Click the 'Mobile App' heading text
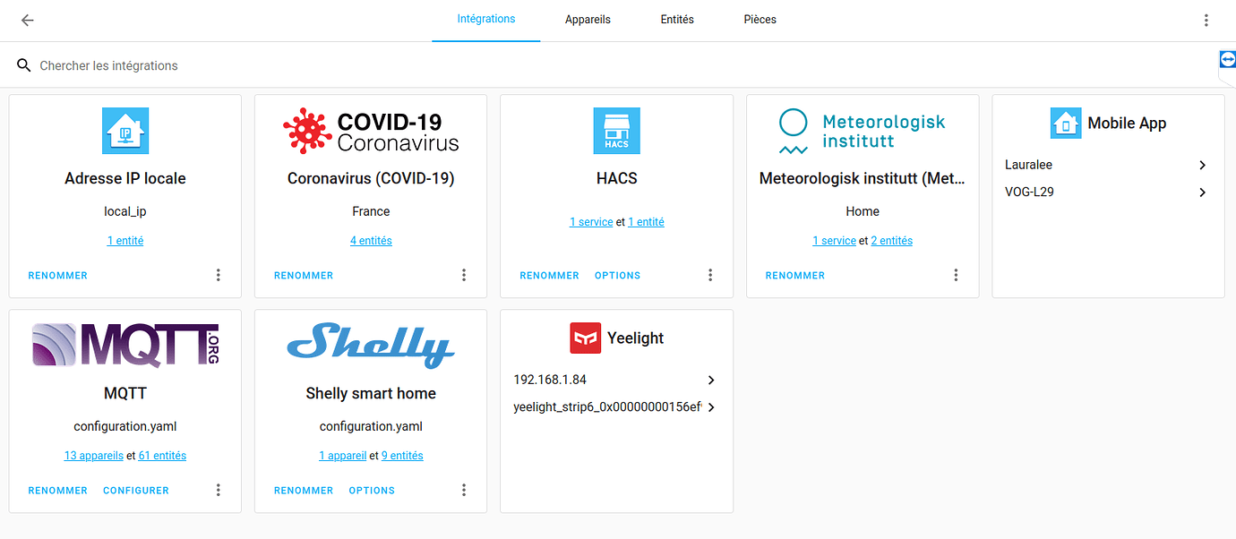 tap(1127, 124)
